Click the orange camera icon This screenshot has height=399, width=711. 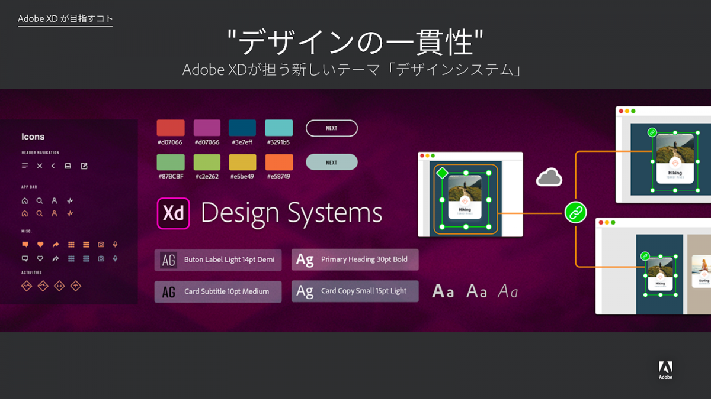tap(101, 244)
